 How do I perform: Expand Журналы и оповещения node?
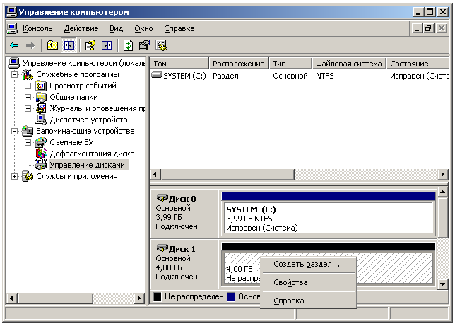(28, 108)
